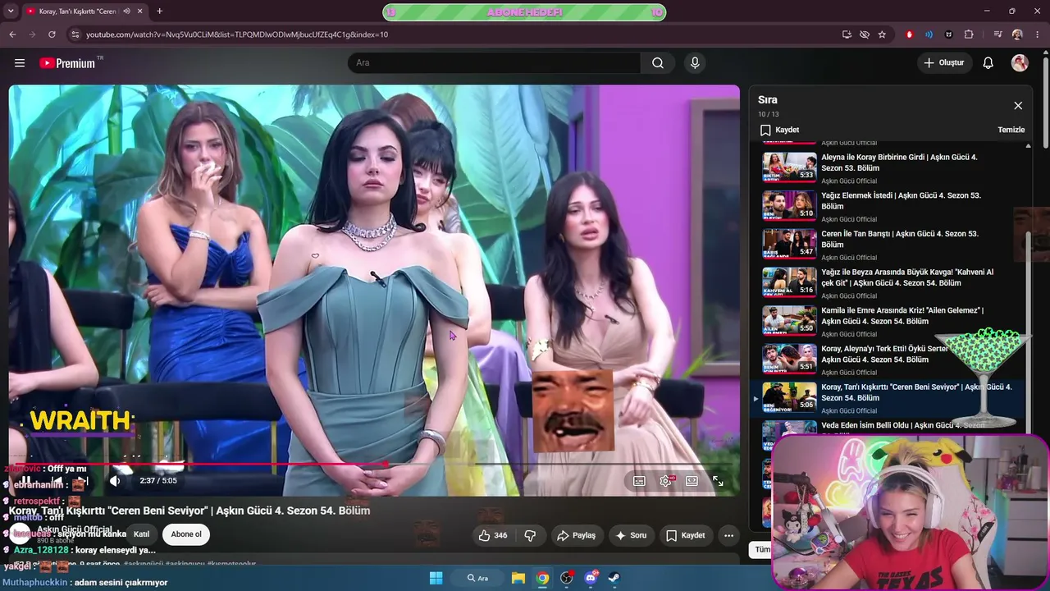Open player settings gear

tap(665, 481)
